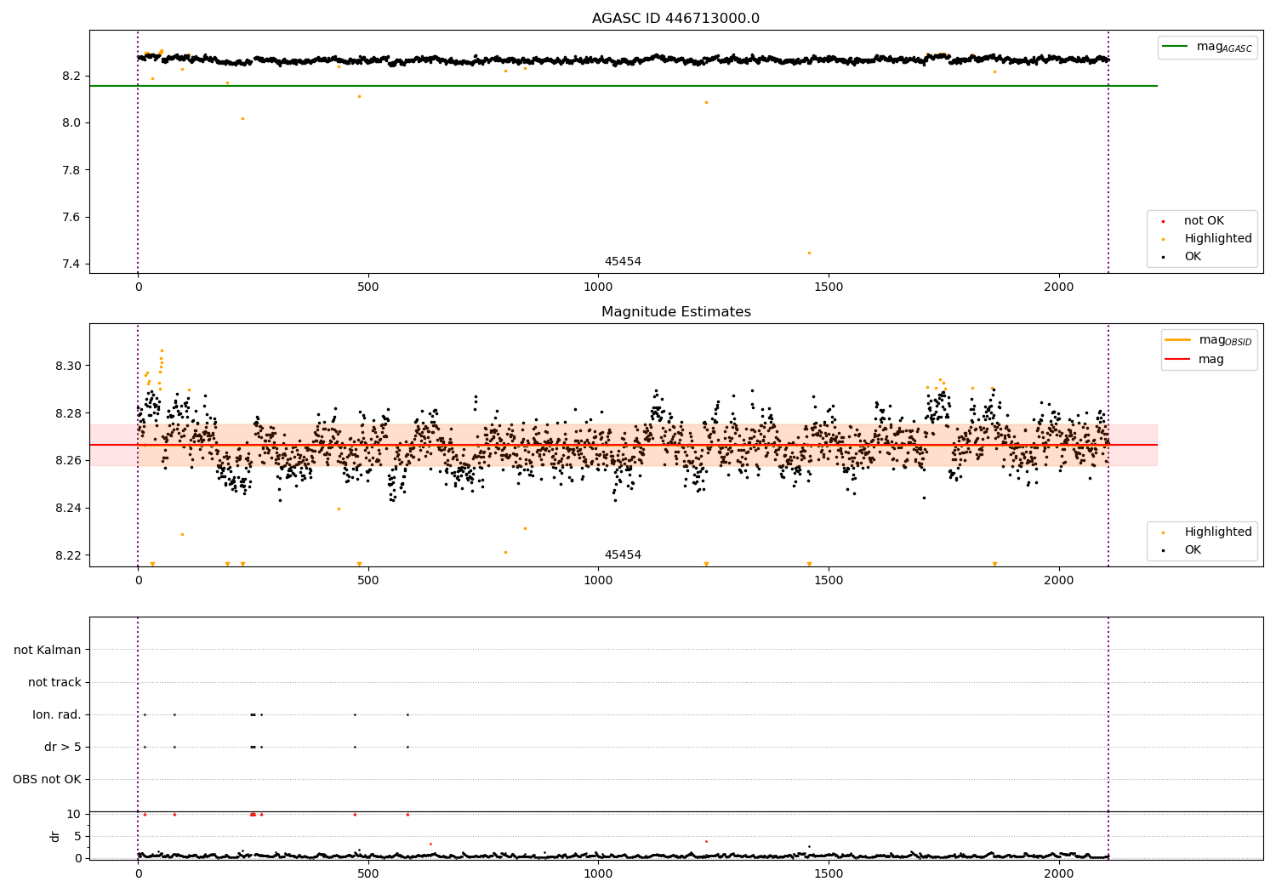
Task: Click the red 'mag' legend entry
Action: click(x=1195, y=360)
